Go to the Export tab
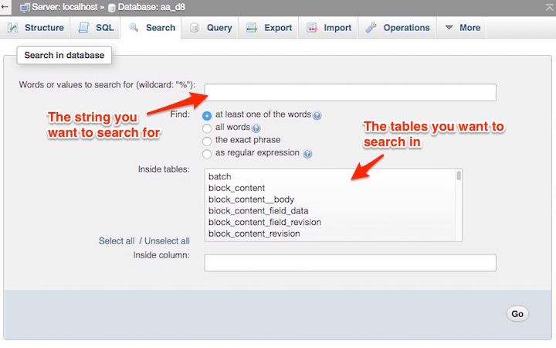This screenshot has width=556, height=348. tap(269, 28)
